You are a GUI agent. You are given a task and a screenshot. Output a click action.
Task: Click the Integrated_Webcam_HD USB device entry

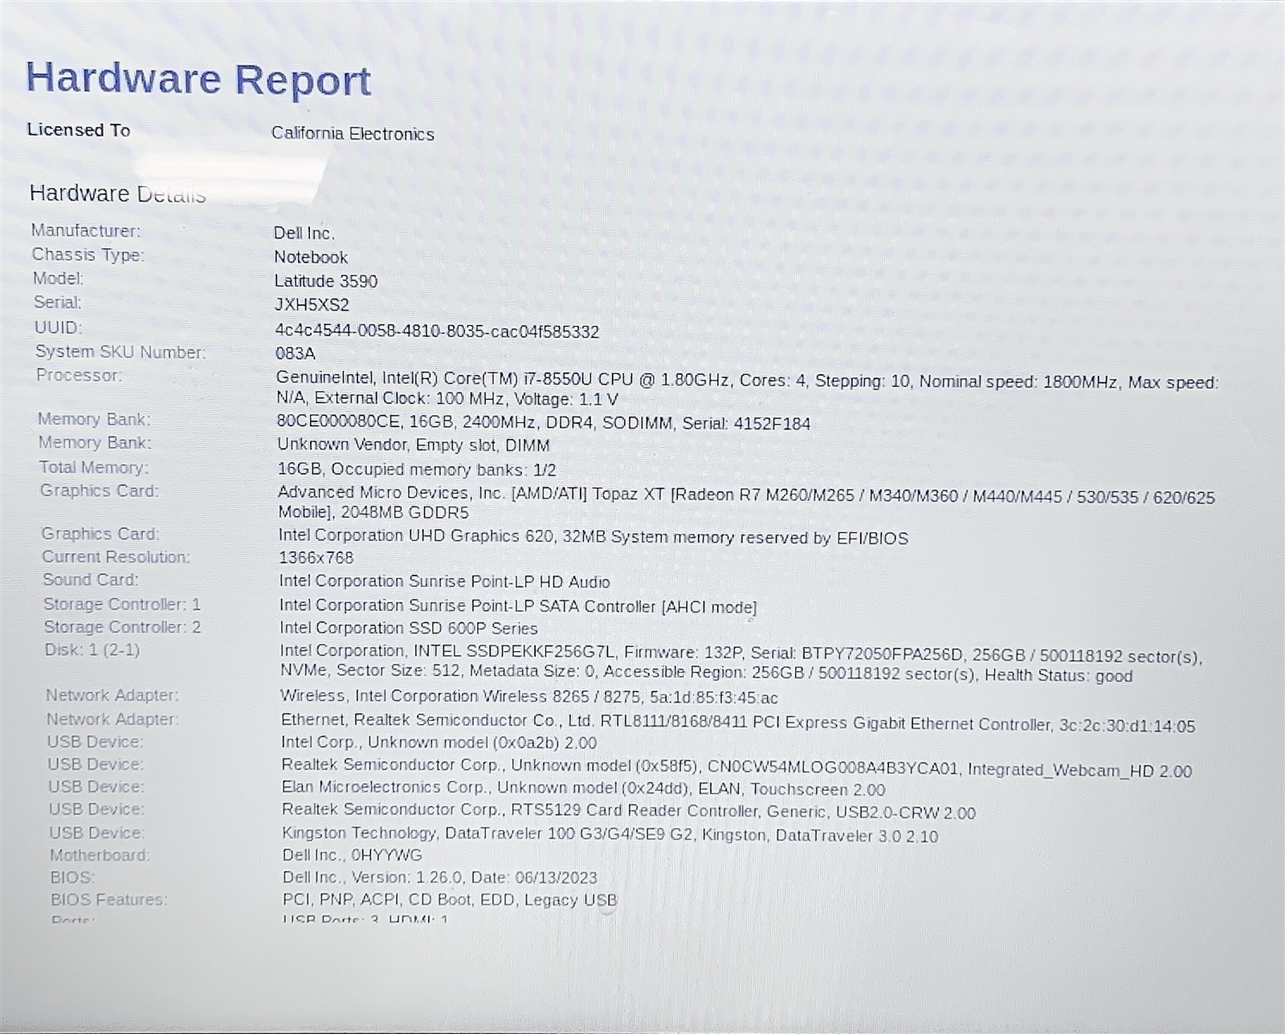736,767
